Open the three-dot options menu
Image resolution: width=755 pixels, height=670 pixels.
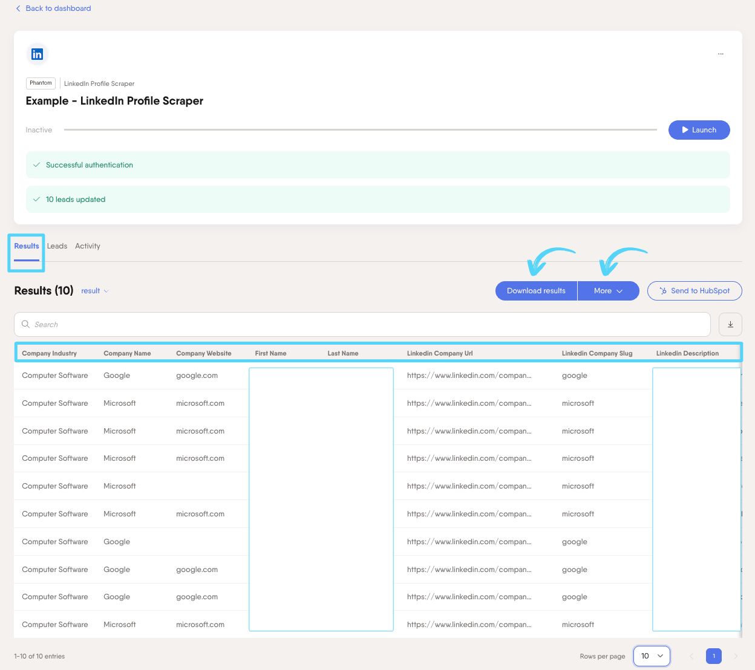tap(721, 54)
